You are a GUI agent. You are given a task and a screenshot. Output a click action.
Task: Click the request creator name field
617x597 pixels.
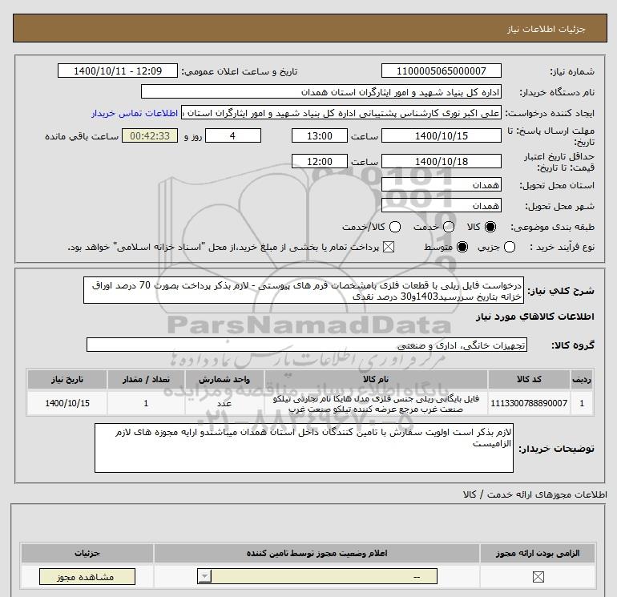point(341,113)
